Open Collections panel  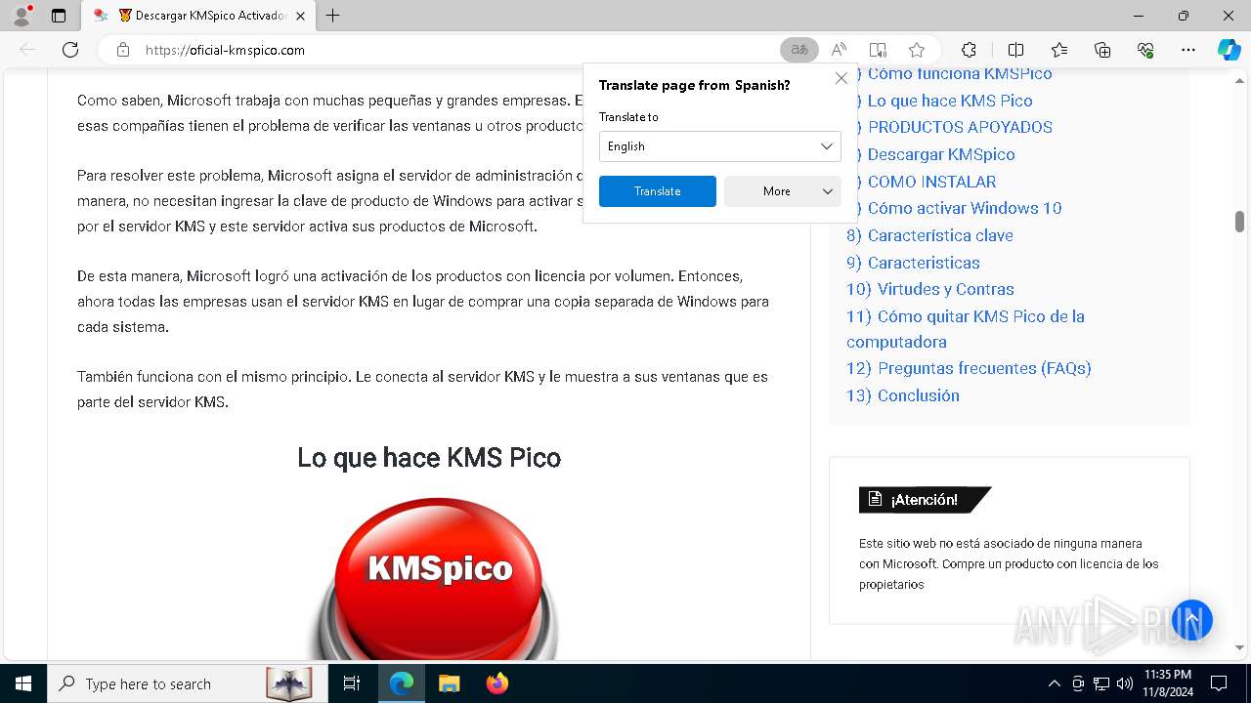point(1102,50)
